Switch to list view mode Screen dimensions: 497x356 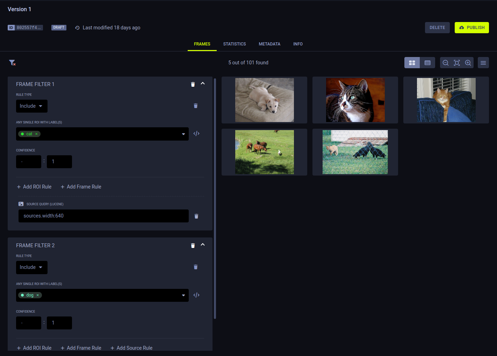427,63
